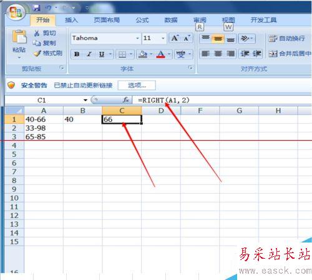Select cell A1 containing 40-66
The width and height of the screenshot is (312, 280).
44,119
